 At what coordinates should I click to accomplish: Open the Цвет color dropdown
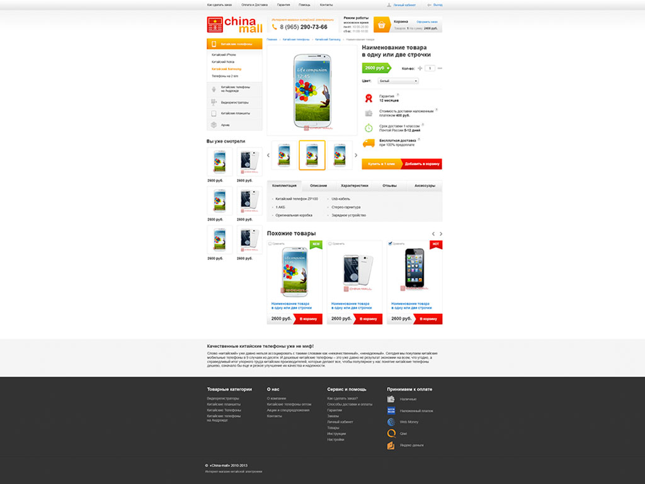(398, 81)
